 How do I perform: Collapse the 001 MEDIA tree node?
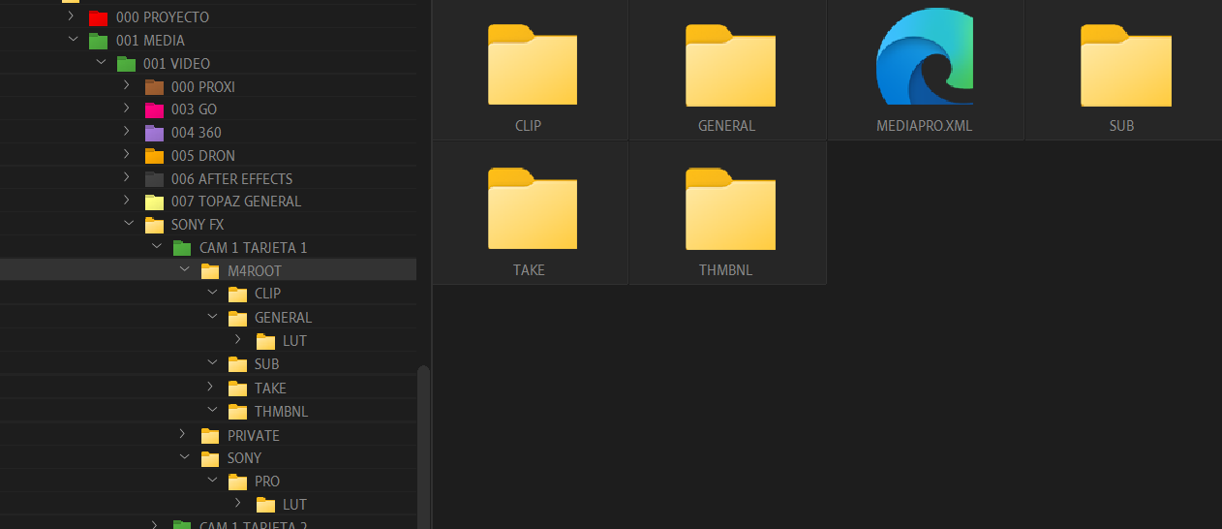[72, 40]
